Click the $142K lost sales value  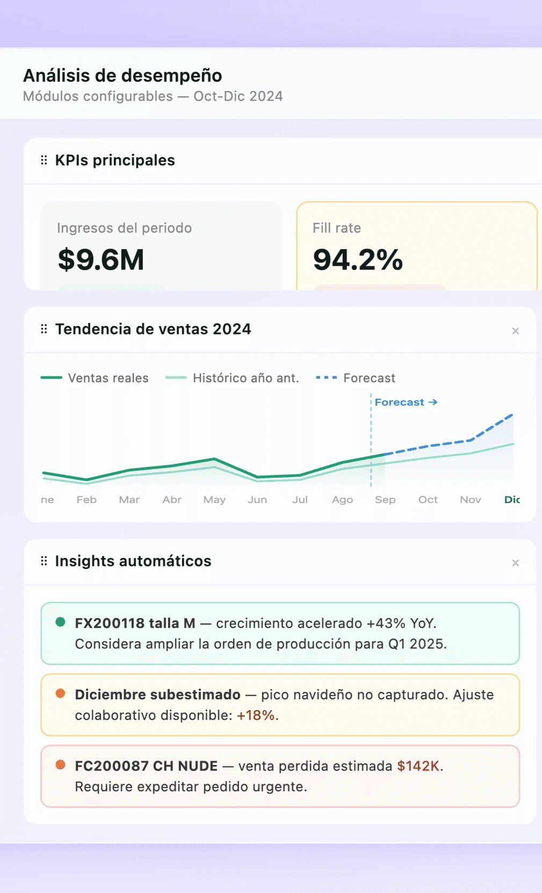pos(418,766)
